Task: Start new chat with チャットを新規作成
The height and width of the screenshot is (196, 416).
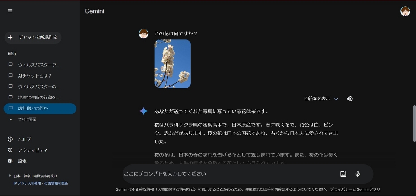Action: [33, 37]
